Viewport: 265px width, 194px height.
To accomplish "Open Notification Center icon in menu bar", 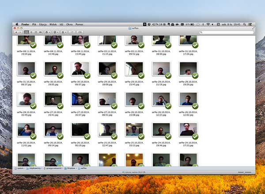I will coord(250,24).
